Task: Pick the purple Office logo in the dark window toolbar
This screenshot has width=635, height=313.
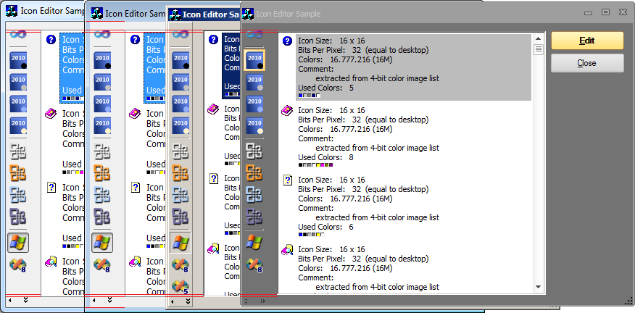Action: 254,216
